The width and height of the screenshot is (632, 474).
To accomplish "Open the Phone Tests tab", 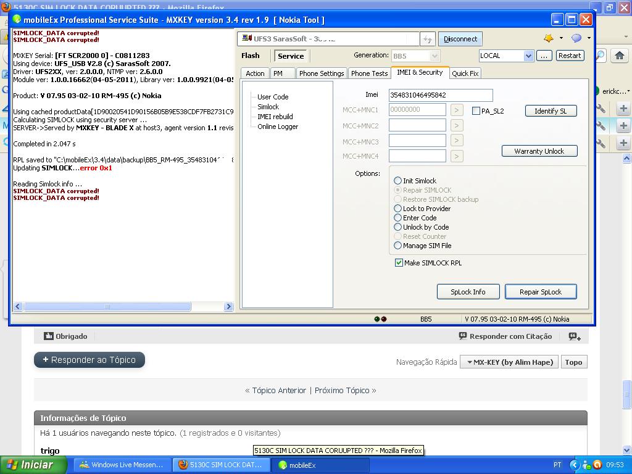I will [369, 73].
